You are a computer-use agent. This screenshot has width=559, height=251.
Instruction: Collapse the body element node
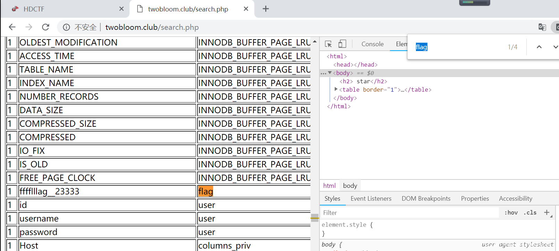pyautogui.click(x=330, y=73)
